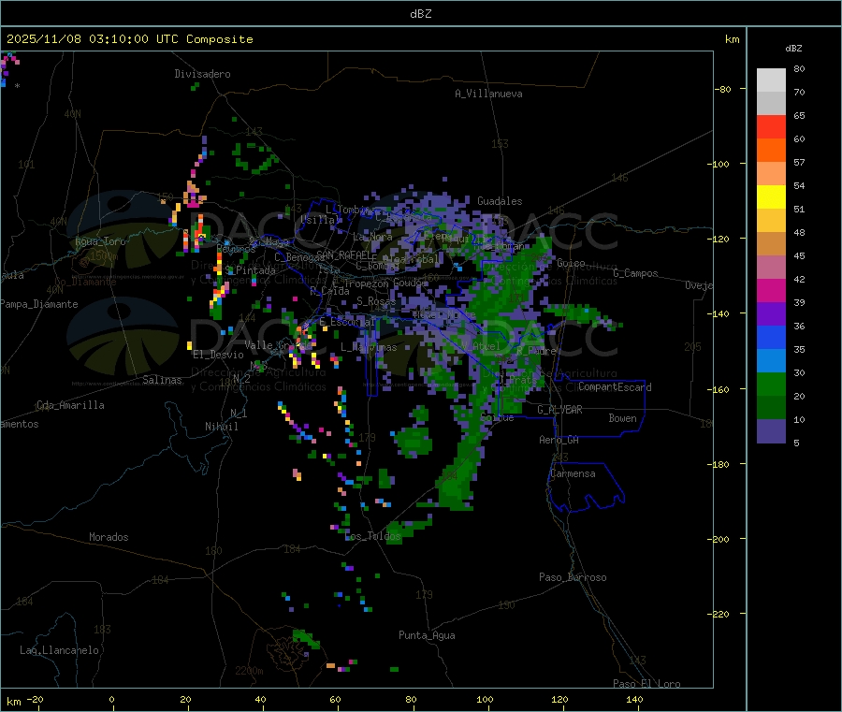Click the orange 57–60 dBZ legend swatch
Viewport: 842px width, 712px height.
(x=771, y=151)
